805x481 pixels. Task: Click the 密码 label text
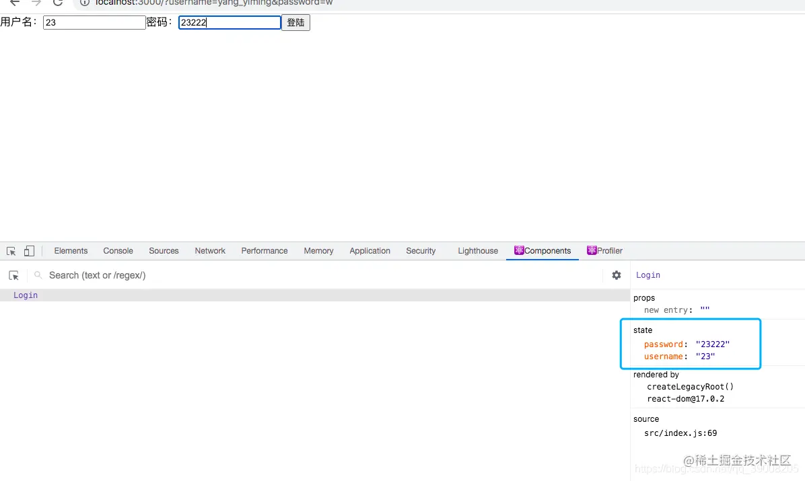pyautogui.click(x=160, y=22)
